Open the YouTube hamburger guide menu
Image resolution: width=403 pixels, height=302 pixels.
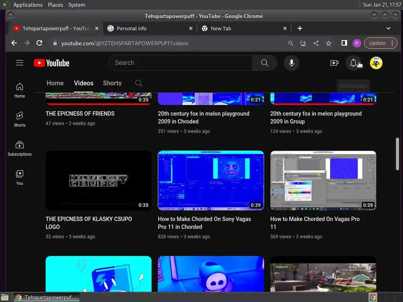(20, 63)
